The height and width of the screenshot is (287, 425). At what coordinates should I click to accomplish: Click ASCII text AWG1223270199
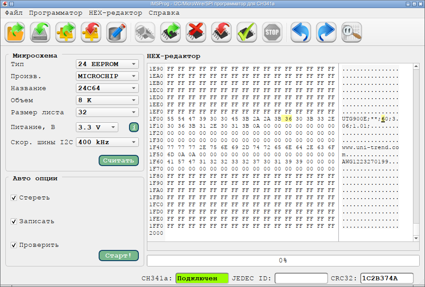365,162
